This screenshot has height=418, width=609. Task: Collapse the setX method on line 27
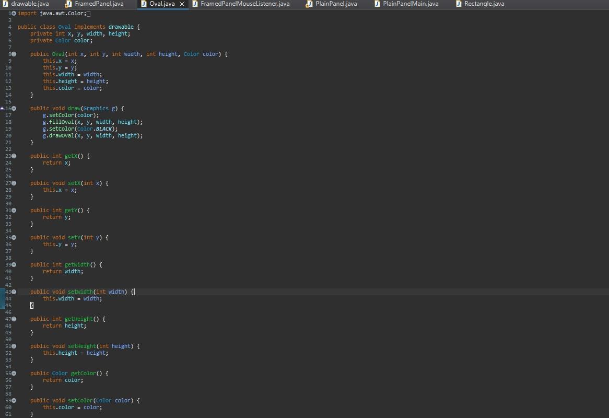(x=14, y=183)
